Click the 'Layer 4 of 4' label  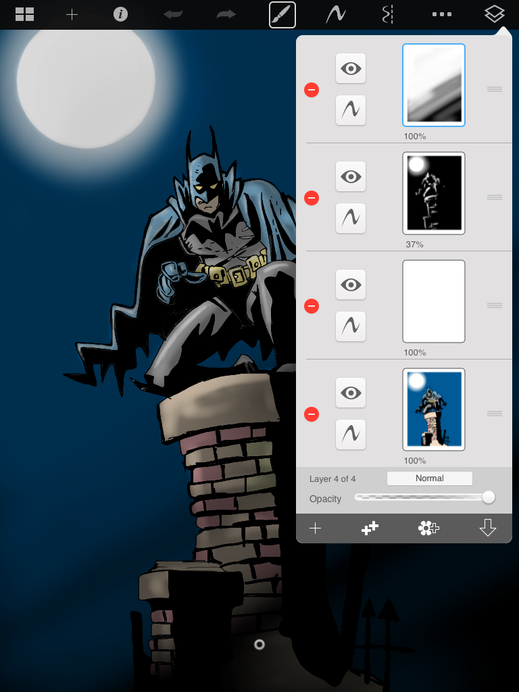[332, 479]
